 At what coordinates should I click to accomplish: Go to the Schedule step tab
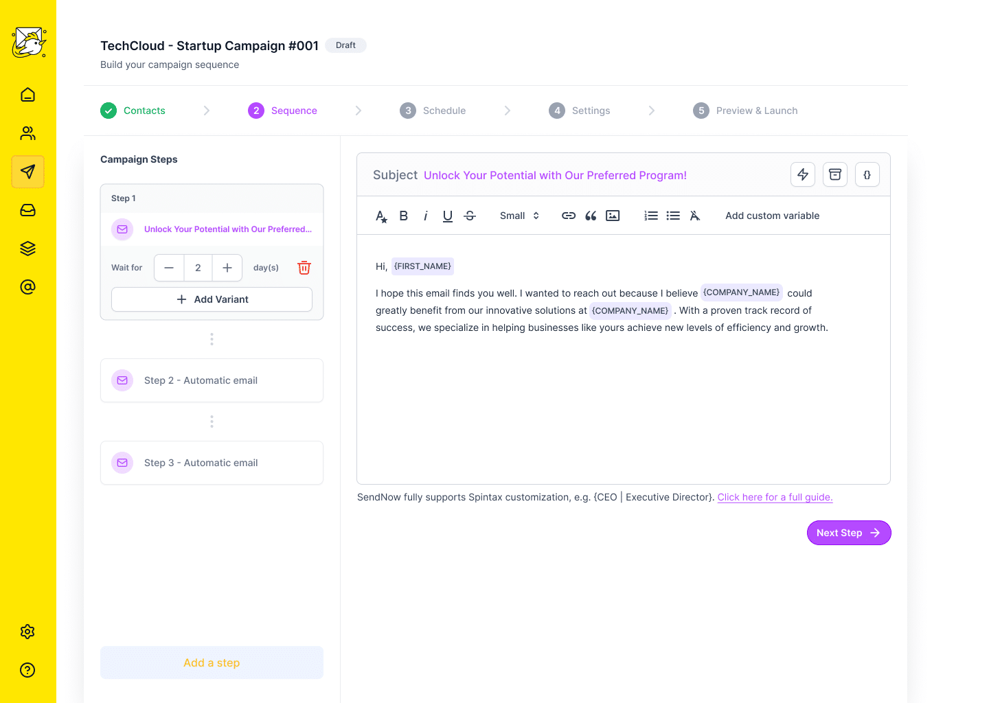[x=433, y=111]
